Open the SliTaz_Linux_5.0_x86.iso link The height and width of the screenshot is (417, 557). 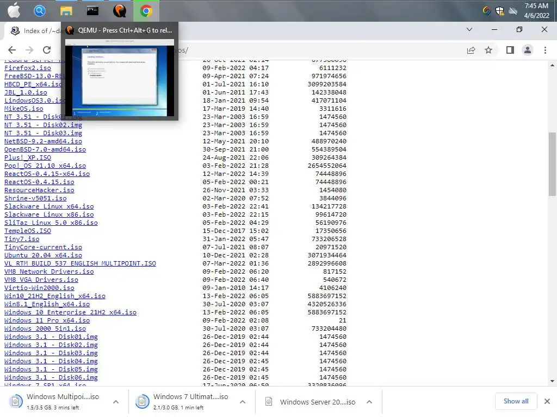tap(51, 223)
